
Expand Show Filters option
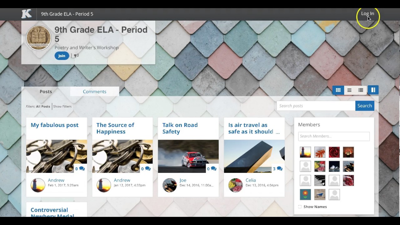tap(62, 106)
